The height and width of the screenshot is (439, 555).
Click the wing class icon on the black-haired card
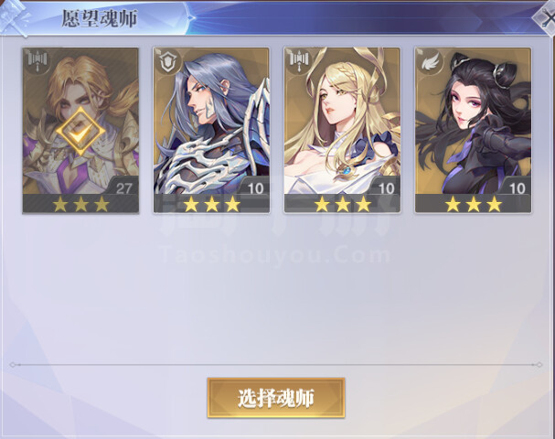430,61
